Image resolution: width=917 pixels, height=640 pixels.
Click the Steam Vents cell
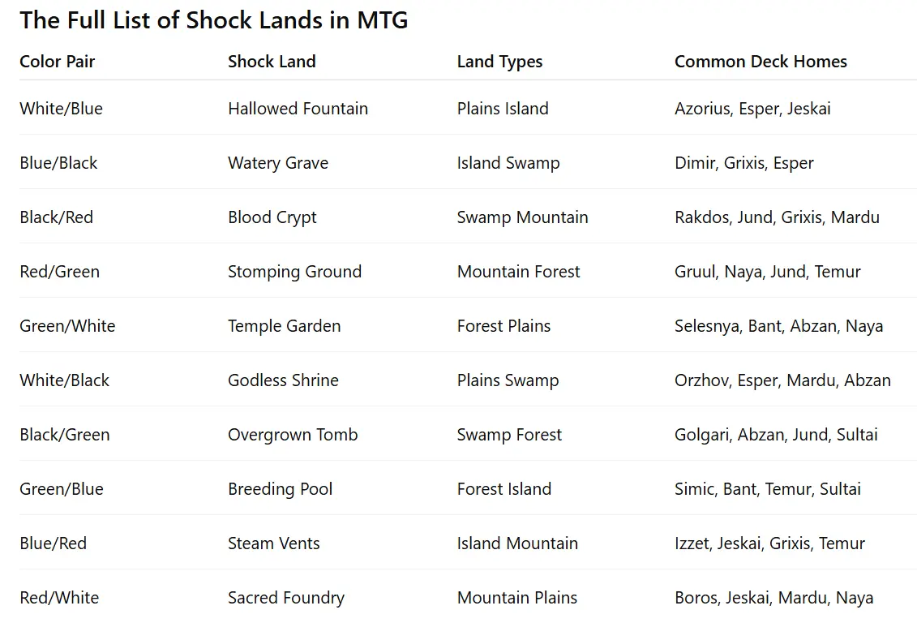[273, 543]
